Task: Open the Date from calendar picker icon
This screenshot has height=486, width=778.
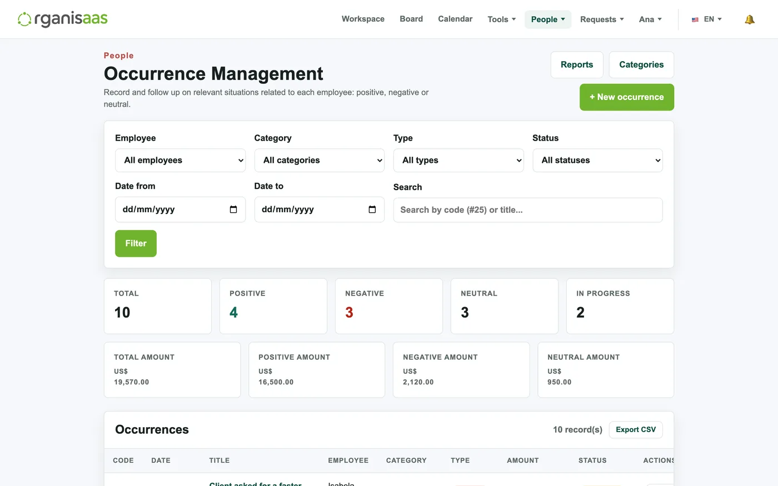Action: coord(233,209)
